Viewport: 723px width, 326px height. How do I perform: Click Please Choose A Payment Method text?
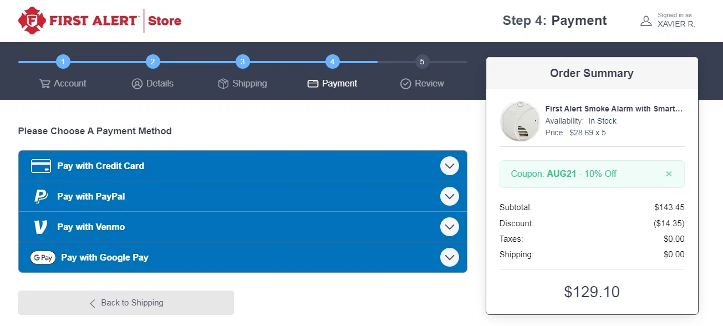coord(95,131)
